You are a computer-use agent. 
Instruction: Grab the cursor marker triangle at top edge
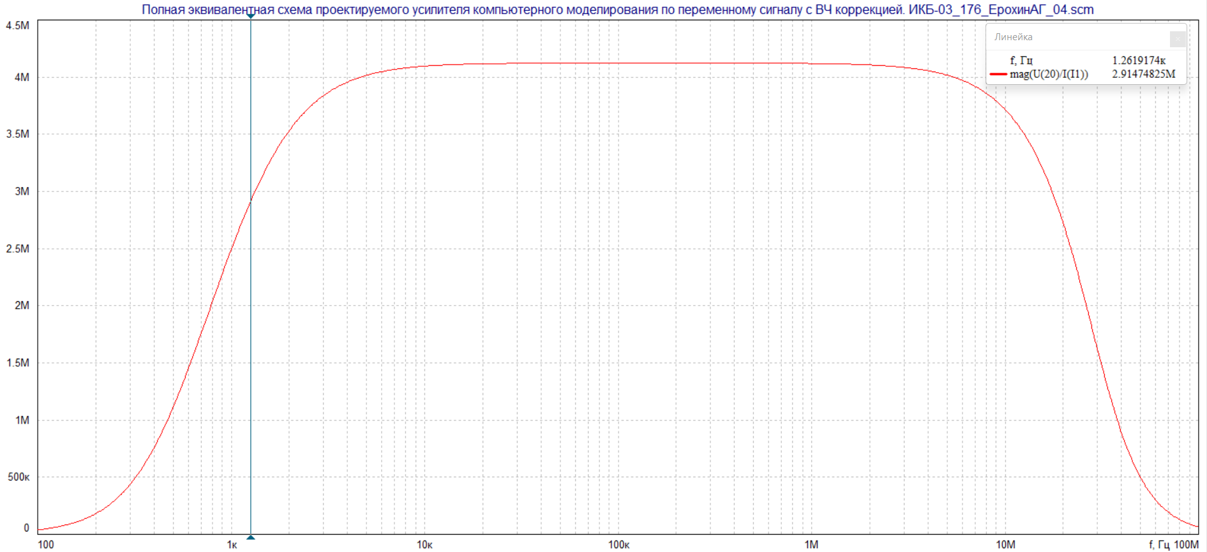click(251, 16)
